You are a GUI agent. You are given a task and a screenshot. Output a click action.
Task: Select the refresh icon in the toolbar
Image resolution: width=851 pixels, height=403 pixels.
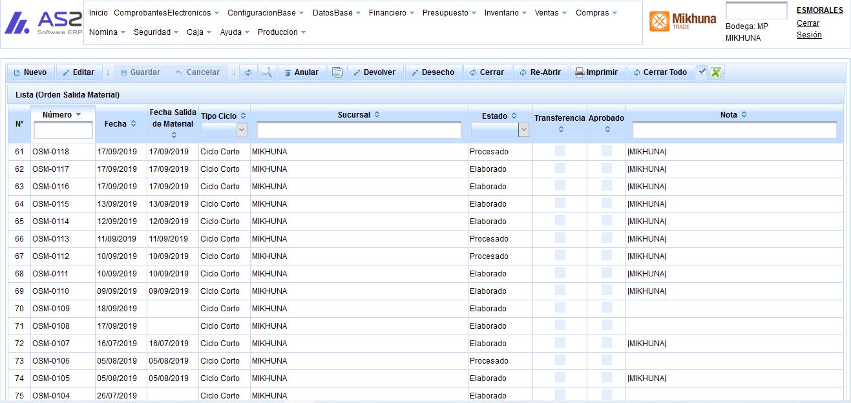pos(248,72)
